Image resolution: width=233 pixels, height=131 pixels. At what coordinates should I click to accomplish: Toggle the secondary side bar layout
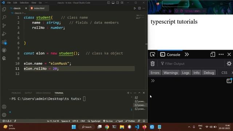tap(118, 3)
